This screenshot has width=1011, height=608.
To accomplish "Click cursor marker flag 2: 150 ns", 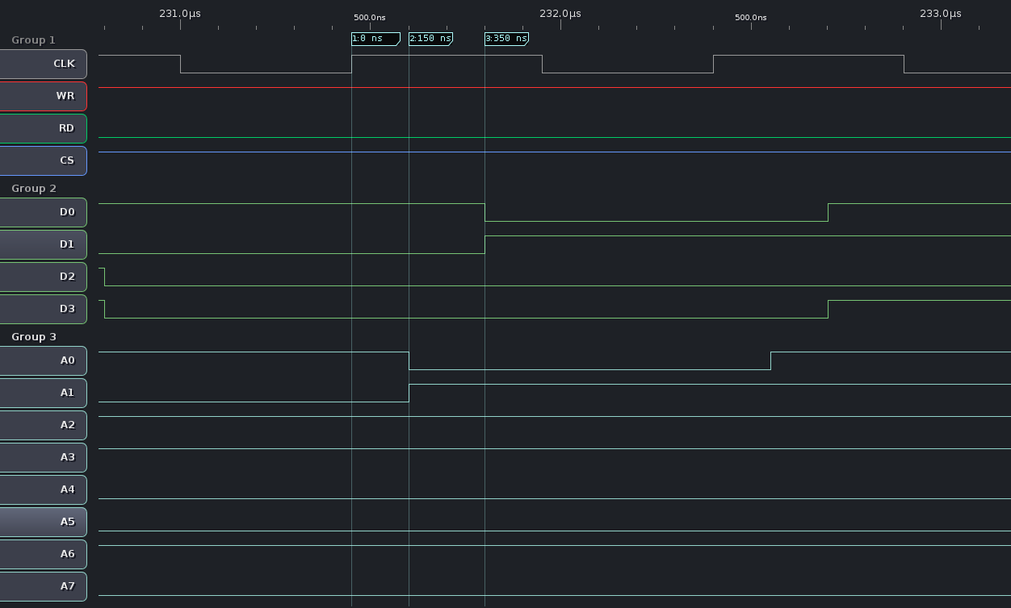I will point(430,39).
